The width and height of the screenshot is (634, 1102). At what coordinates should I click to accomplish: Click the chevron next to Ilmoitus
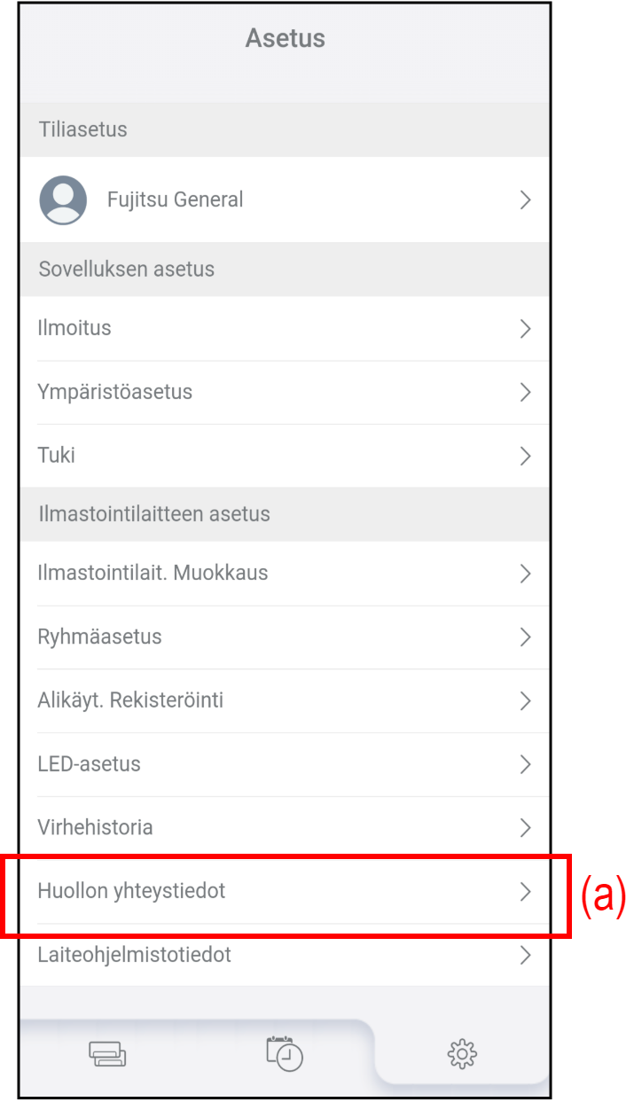(x=525, y=329)
